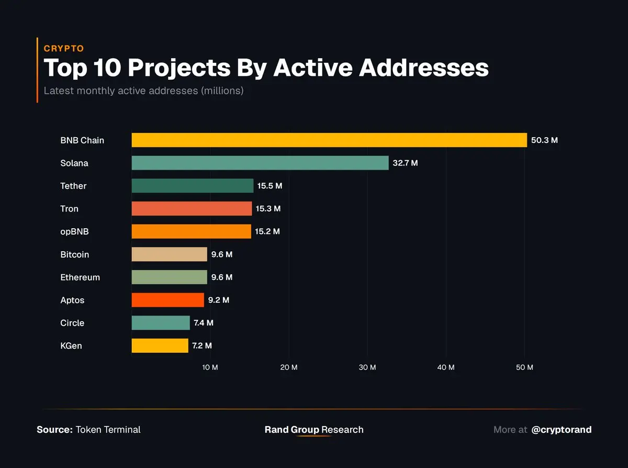
Task: Select the Solana row label
Action: [x=74, y=163]
